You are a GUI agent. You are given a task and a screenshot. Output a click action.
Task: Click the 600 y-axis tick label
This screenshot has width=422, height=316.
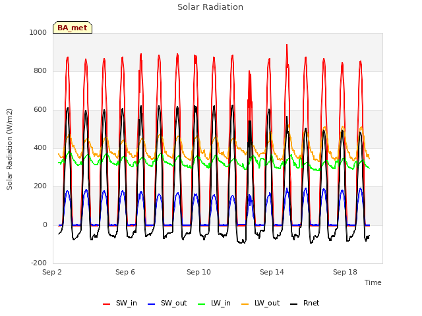pos(40,110)
